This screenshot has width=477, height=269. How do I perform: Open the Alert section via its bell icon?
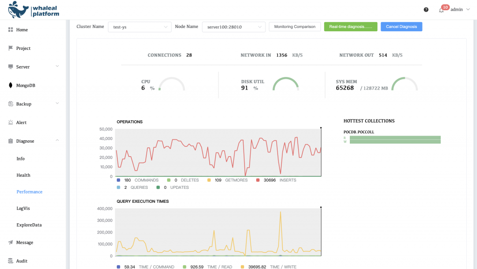(x=11, y=122)
